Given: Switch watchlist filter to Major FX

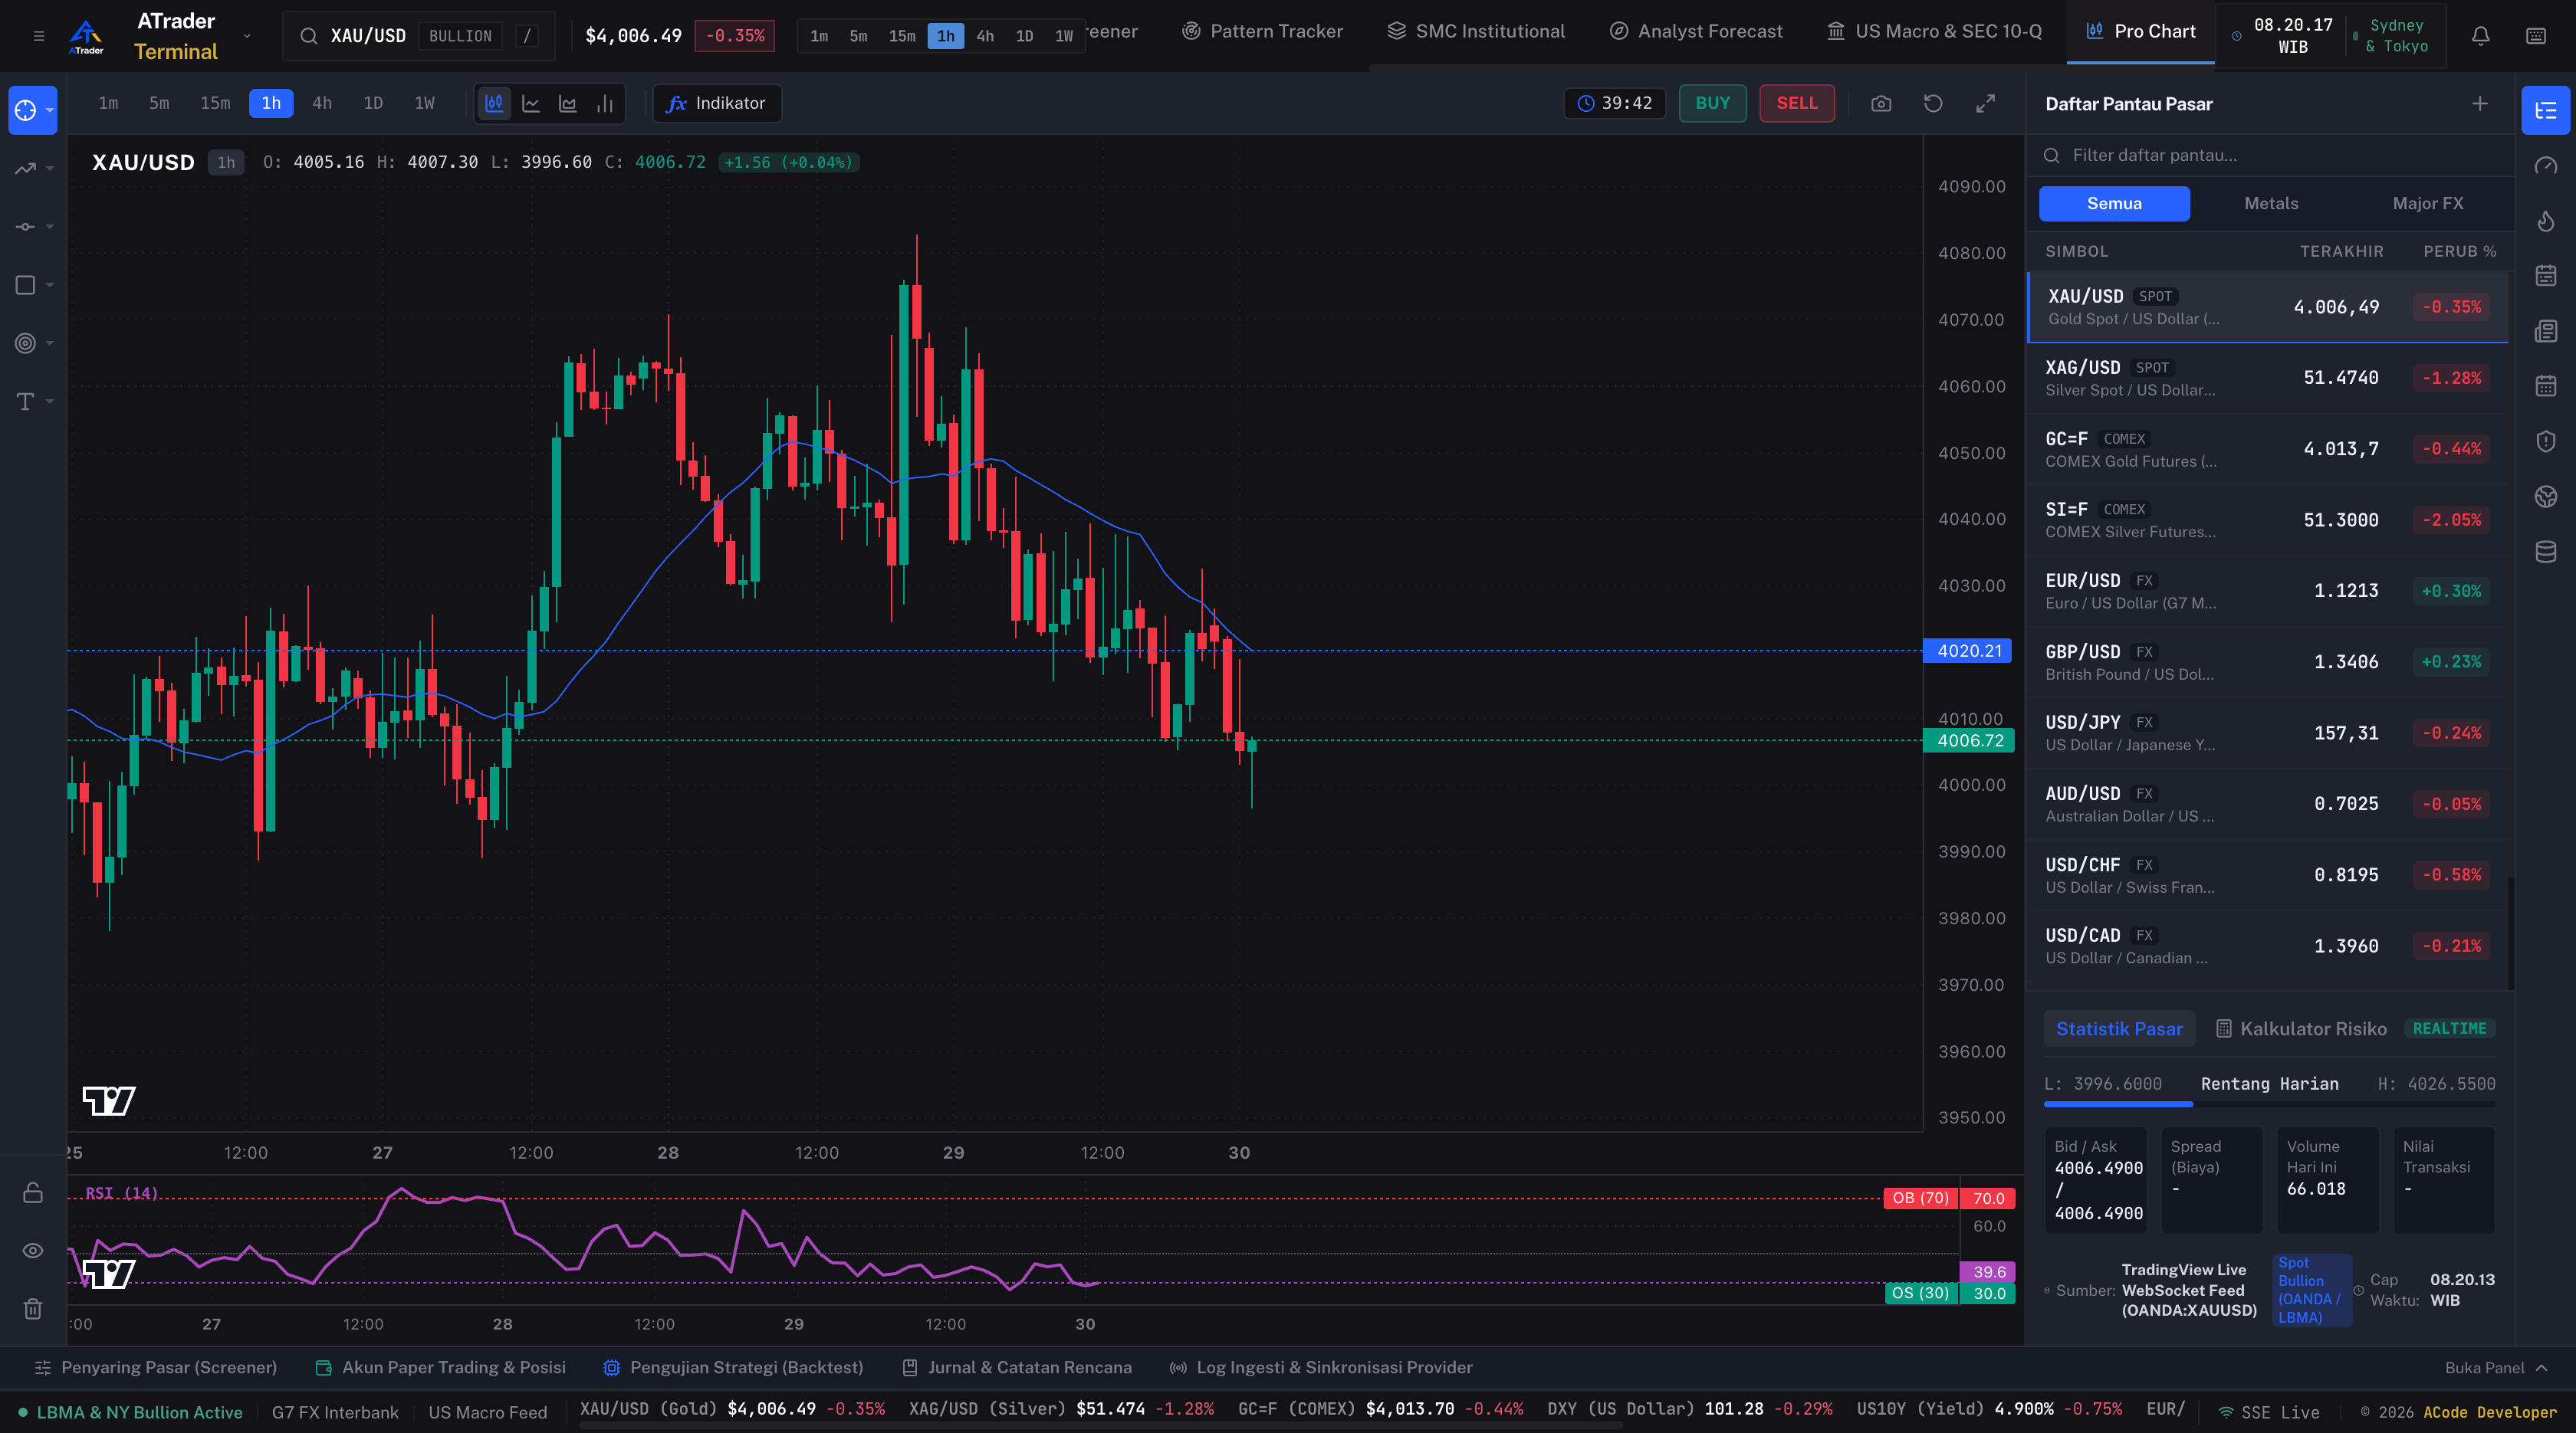Looking at the screenshot, I should click(2427, 204).
